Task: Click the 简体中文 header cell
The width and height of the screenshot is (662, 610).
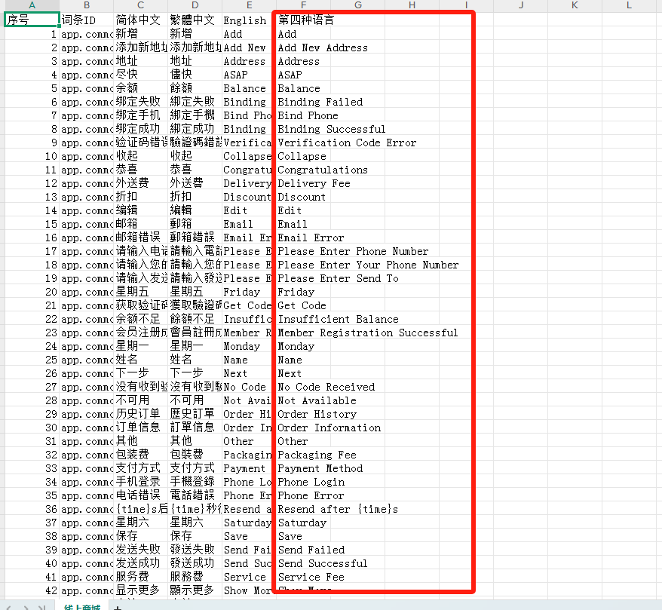Action: point(140,20)
